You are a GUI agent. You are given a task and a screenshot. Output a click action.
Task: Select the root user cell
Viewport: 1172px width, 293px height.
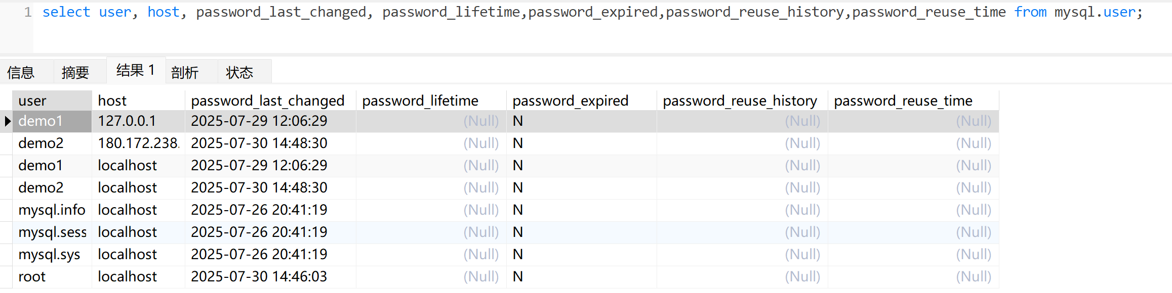coord(32,277)
